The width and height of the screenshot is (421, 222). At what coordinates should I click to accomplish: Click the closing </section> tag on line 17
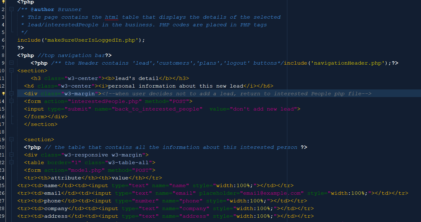(41, 124)
